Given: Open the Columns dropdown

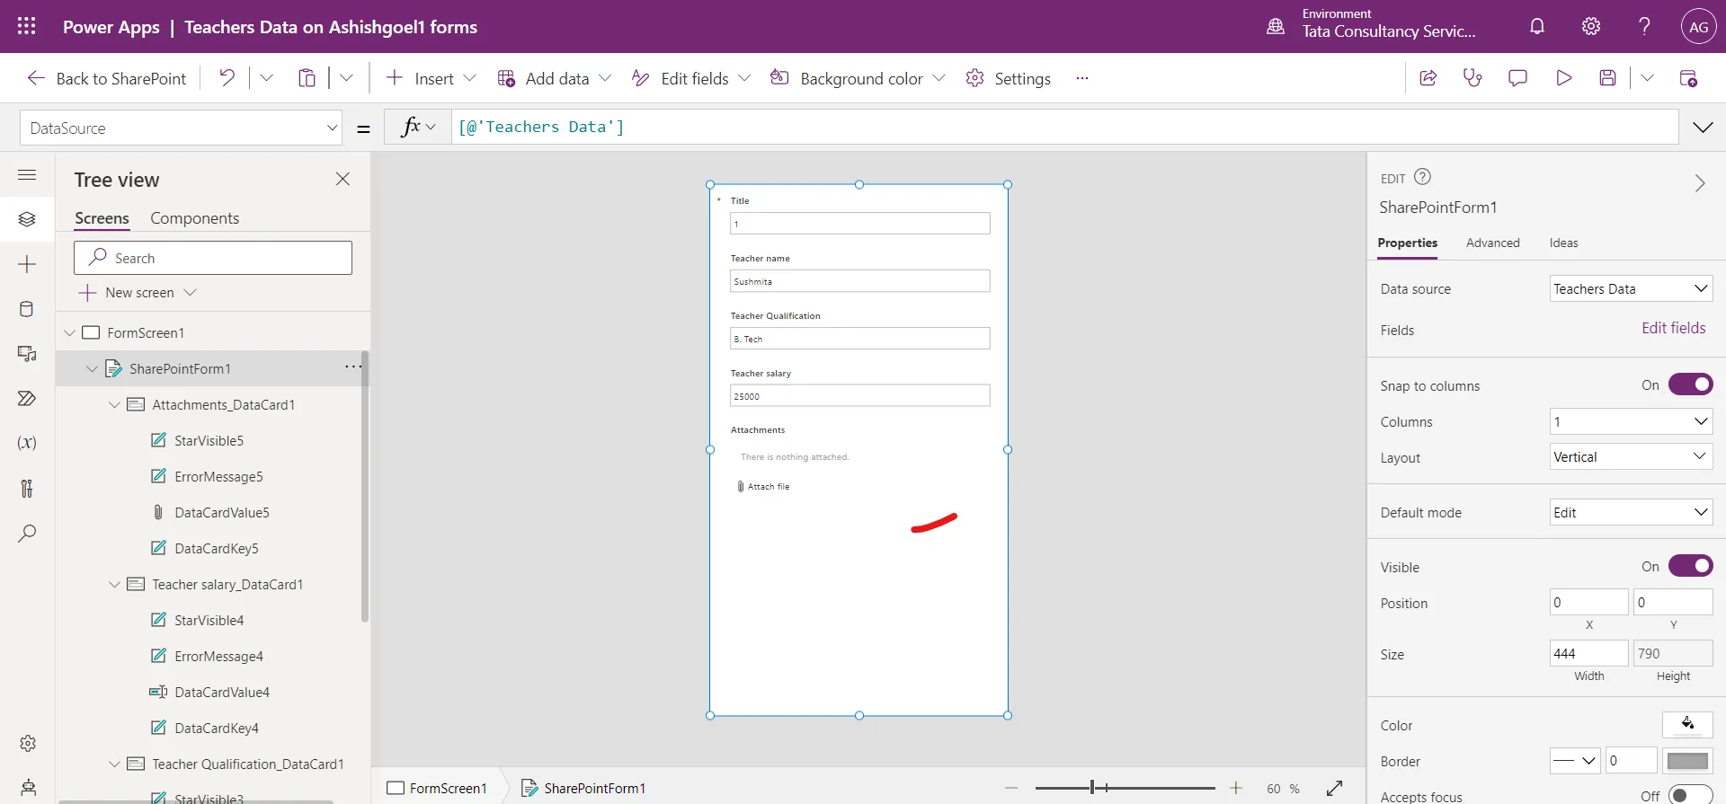Looking at the screenshot, I should tap(1631, 421).
